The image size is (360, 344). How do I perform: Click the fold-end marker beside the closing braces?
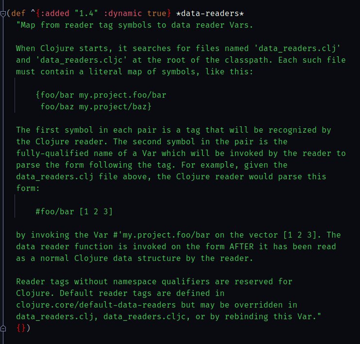tap(3, 328)
